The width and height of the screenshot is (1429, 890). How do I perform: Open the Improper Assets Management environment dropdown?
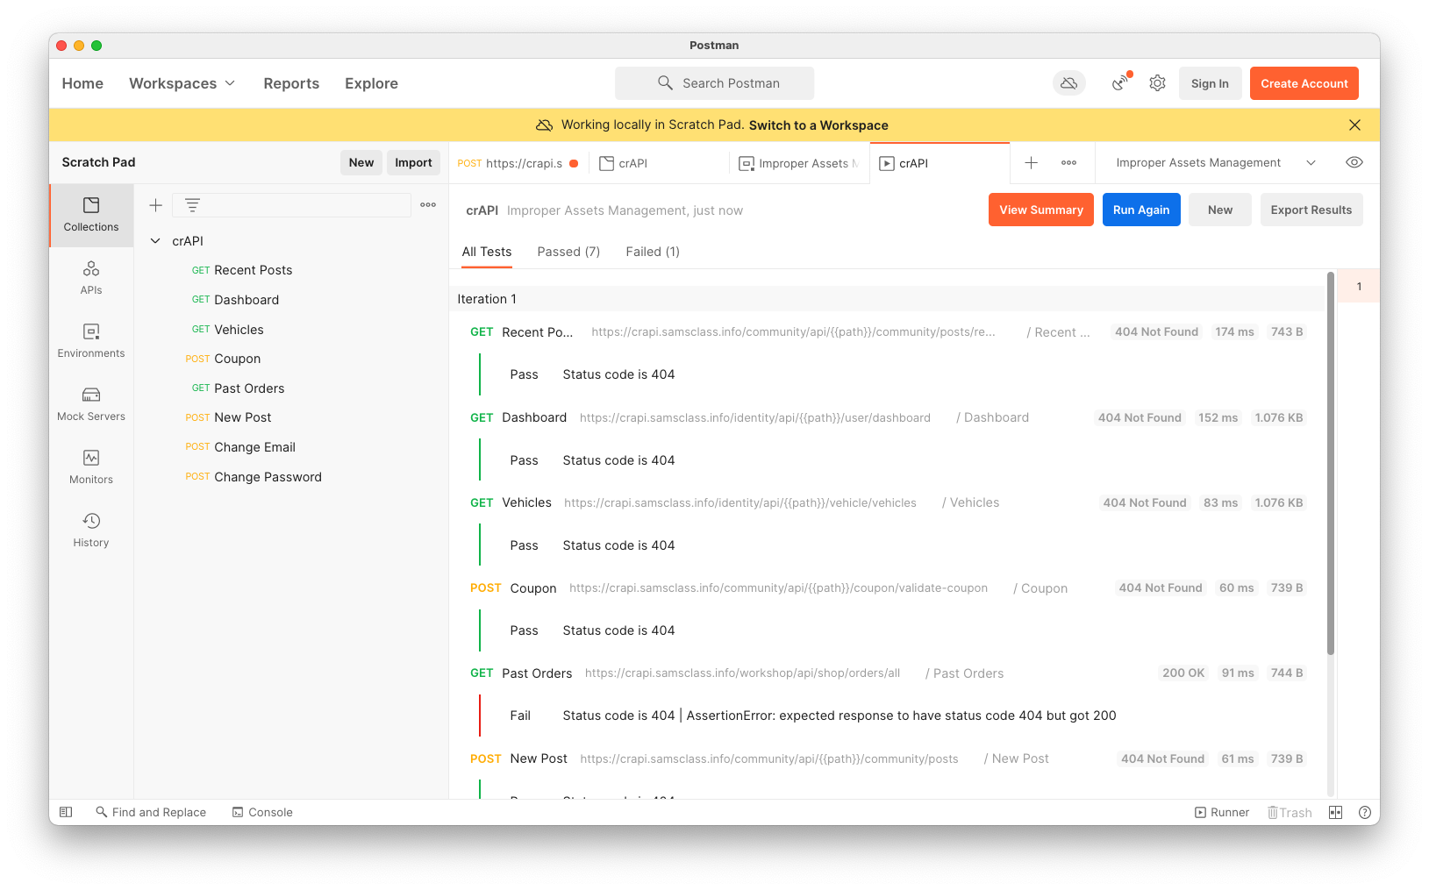click(1216, 163)
